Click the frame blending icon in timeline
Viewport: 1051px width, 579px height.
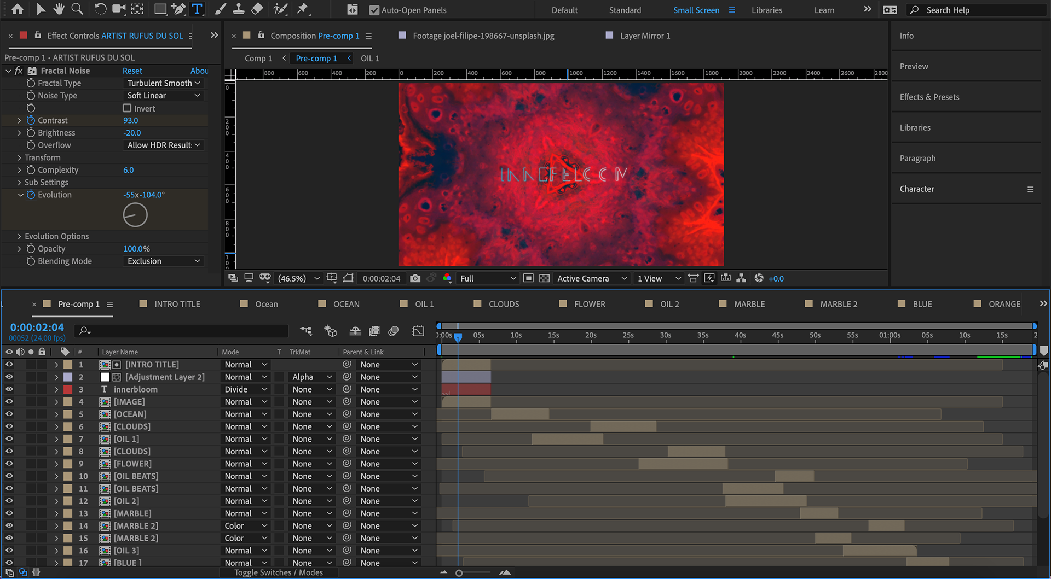[x=374, y=331]
